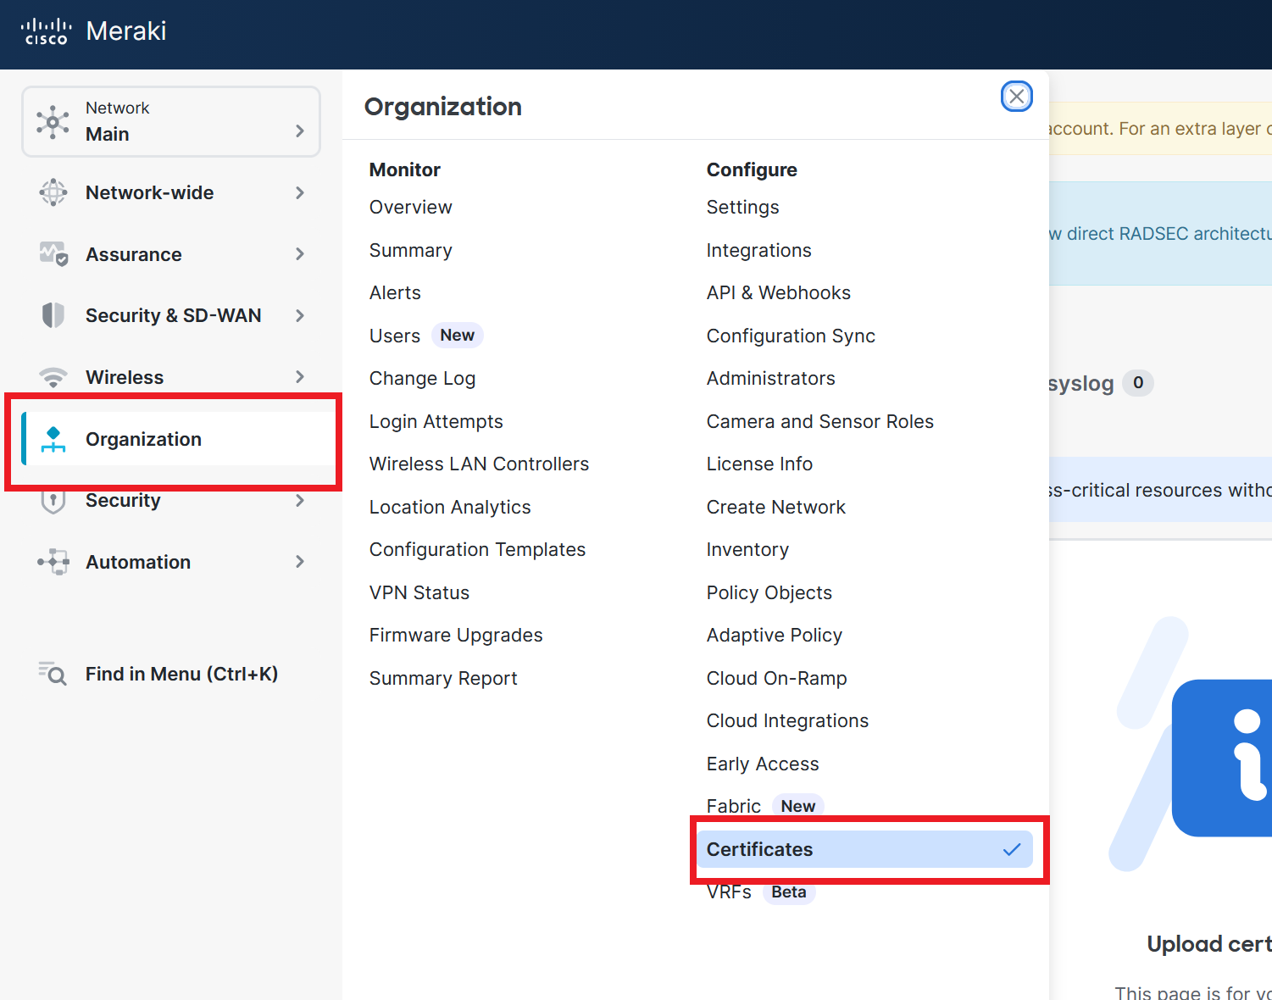
Task: Open Policy Objects
Action: (769, 592)
